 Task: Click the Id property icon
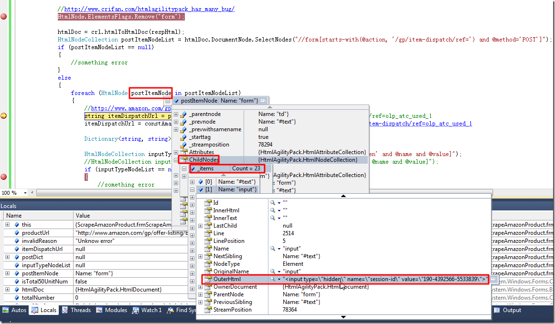tap(208, 203)
